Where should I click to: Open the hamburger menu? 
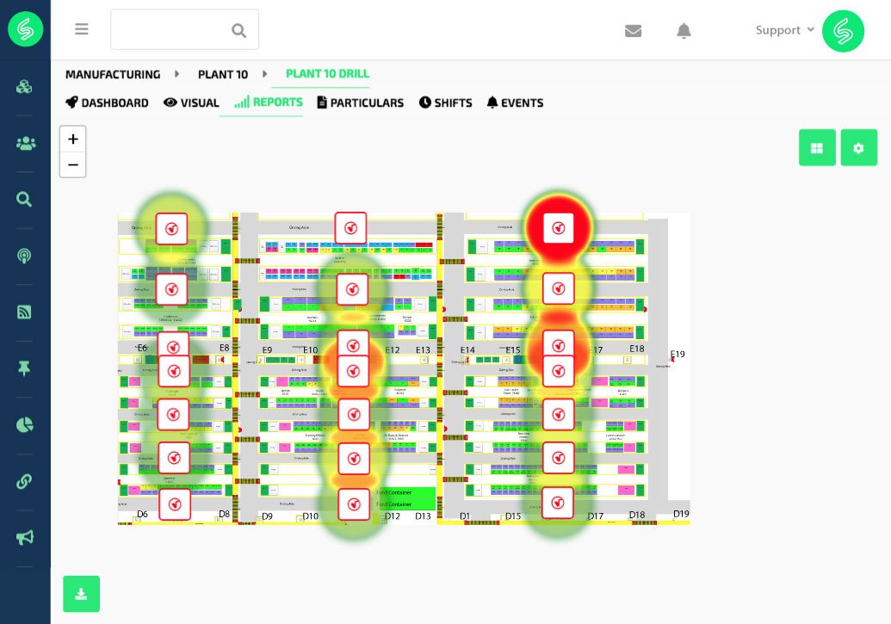(81, 29)
